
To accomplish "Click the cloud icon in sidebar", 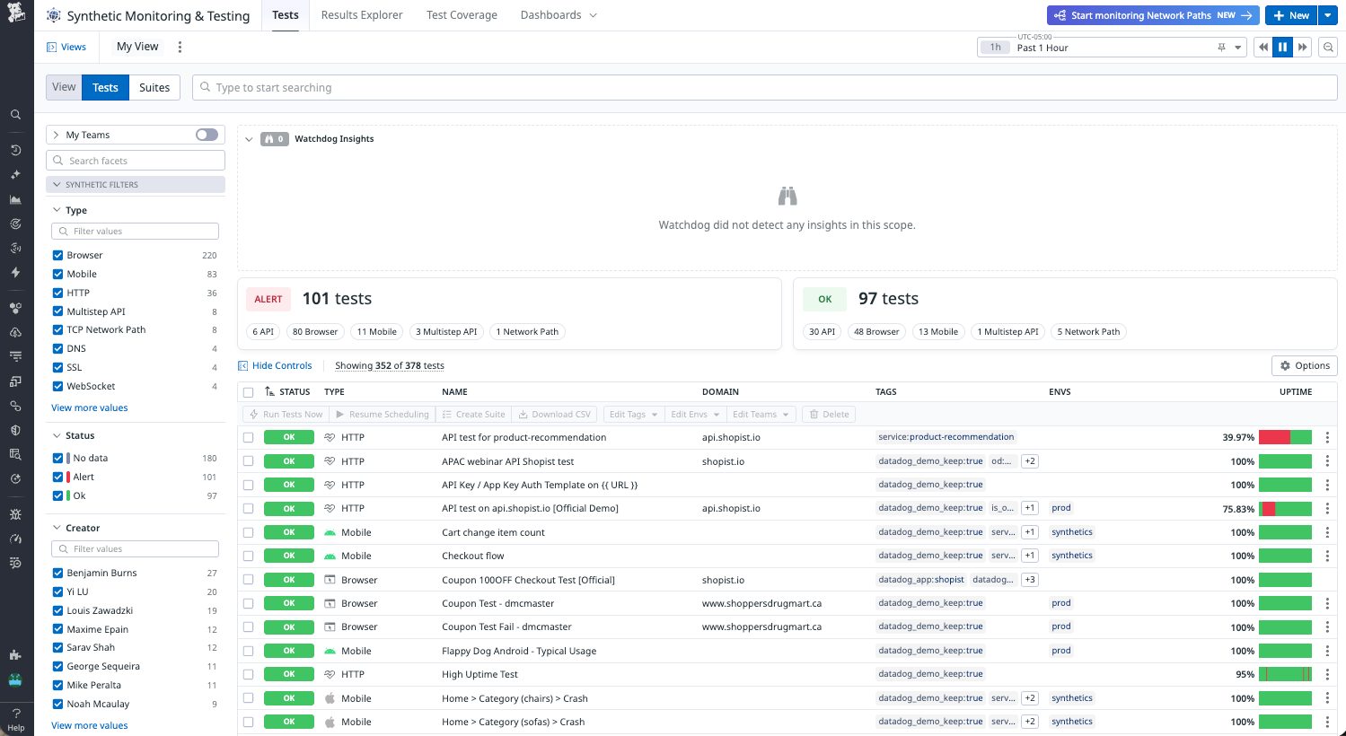I will pos(15,332).
